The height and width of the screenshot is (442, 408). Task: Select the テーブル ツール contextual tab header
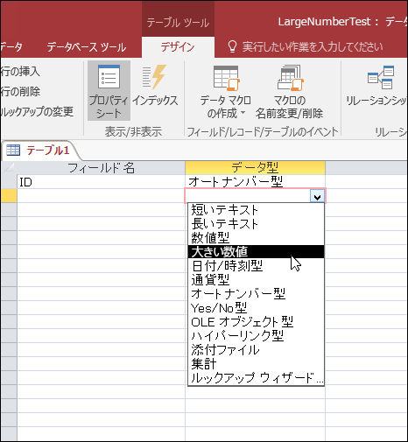[x=178, y=23]
